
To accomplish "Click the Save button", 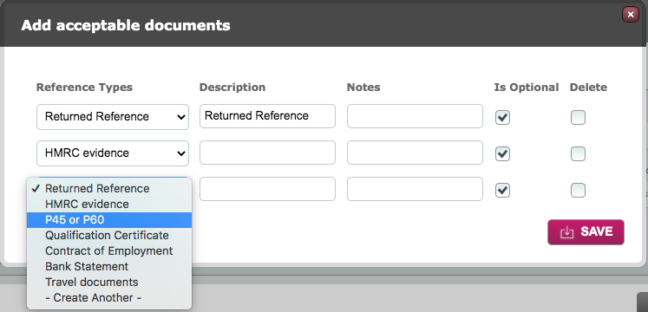I will point(586,232).
